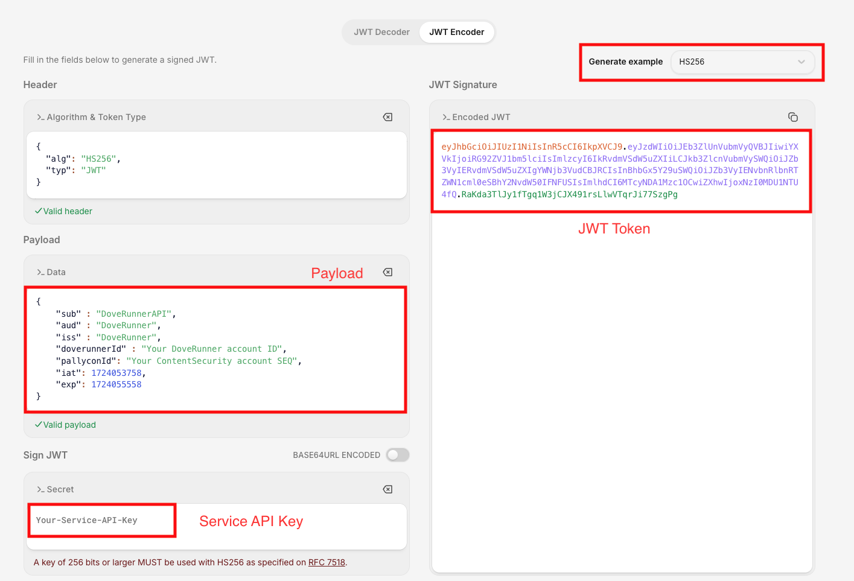Clear the payload Data field

(x=387, y=272)
